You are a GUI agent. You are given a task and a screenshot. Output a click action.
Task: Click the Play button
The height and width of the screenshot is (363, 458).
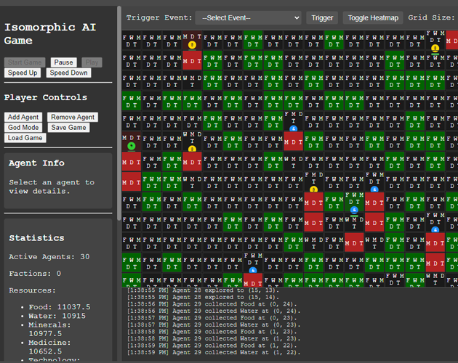point(92,62)
